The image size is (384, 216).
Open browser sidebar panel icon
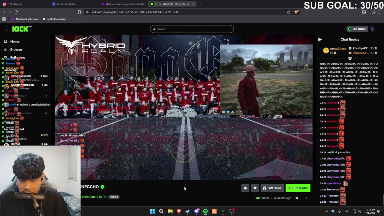click(364, 12)
